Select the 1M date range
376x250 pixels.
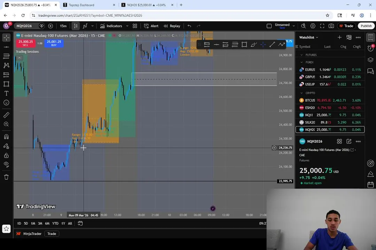[33, 223]
